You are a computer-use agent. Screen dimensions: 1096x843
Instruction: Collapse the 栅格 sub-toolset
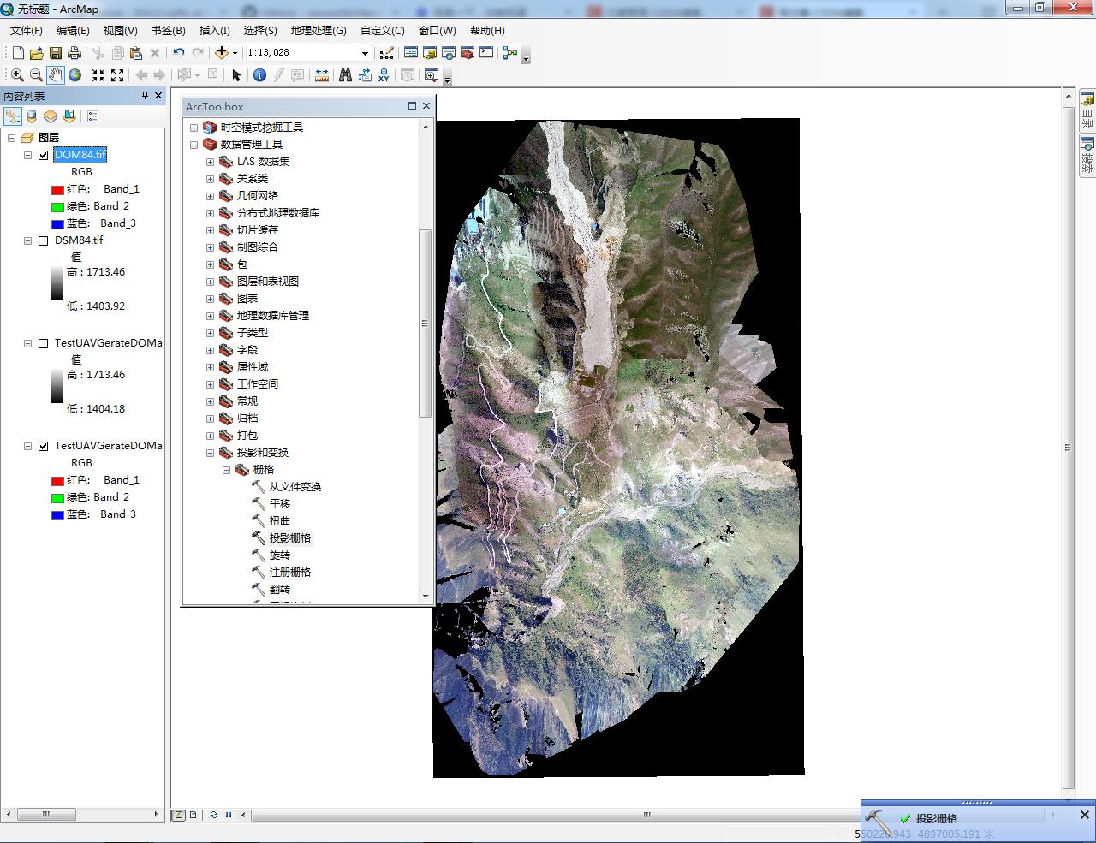(226, 470)
